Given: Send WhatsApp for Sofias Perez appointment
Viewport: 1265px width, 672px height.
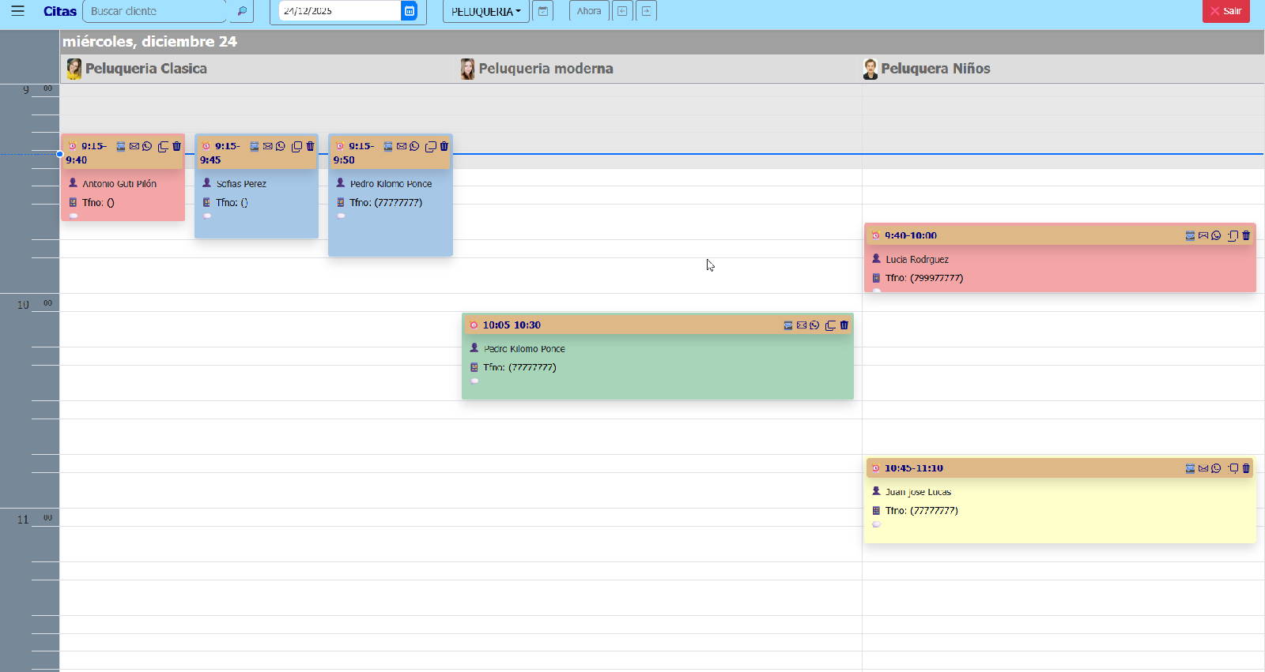Looking at the screenshot, I should (281, 146).
